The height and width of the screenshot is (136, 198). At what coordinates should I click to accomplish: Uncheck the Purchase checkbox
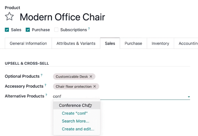pos(28,30)
